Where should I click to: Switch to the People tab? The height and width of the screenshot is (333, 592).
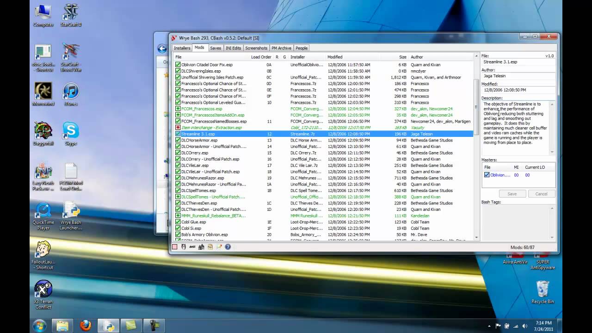tap(302, 48)
